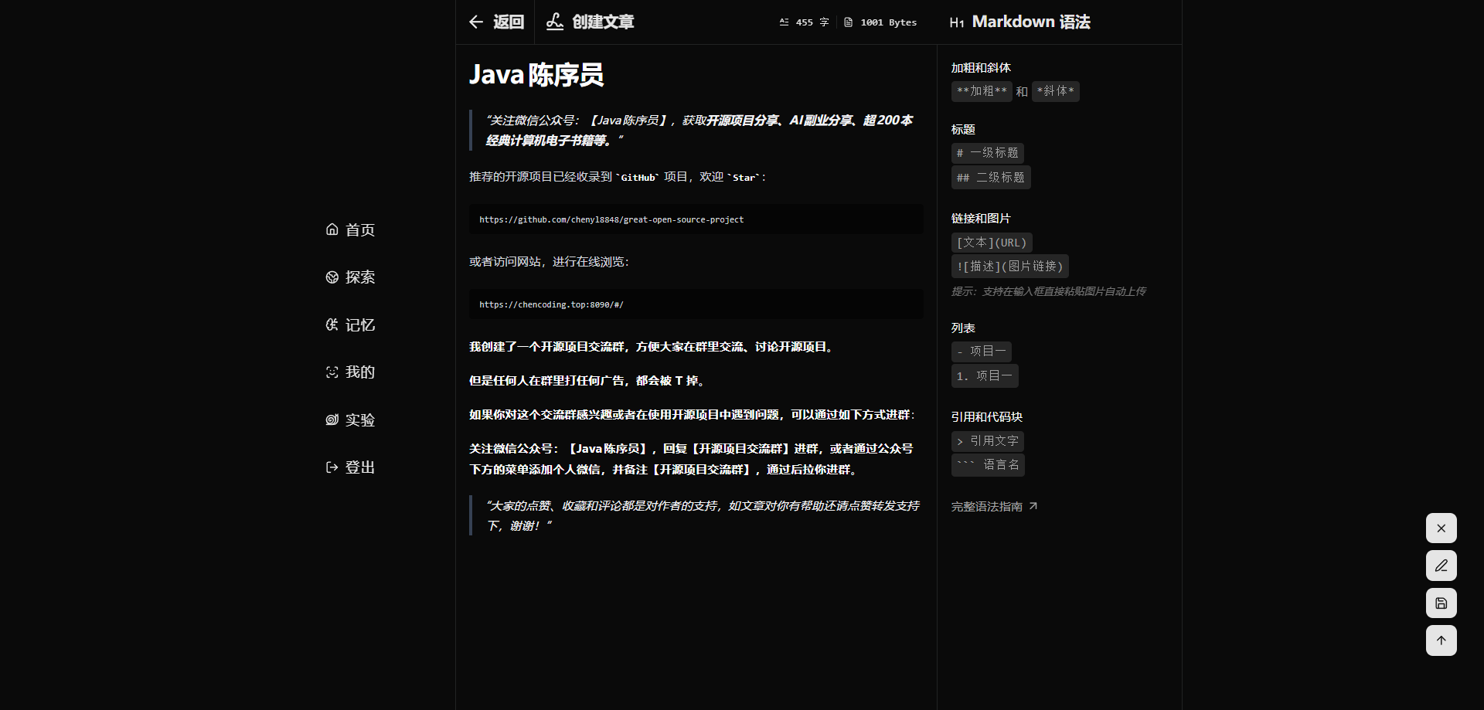Viewport: 1484px width, 710px height.
Task: Click the line 或者访问网站，进行在线浏览
Action: click(x=550, y=262)
